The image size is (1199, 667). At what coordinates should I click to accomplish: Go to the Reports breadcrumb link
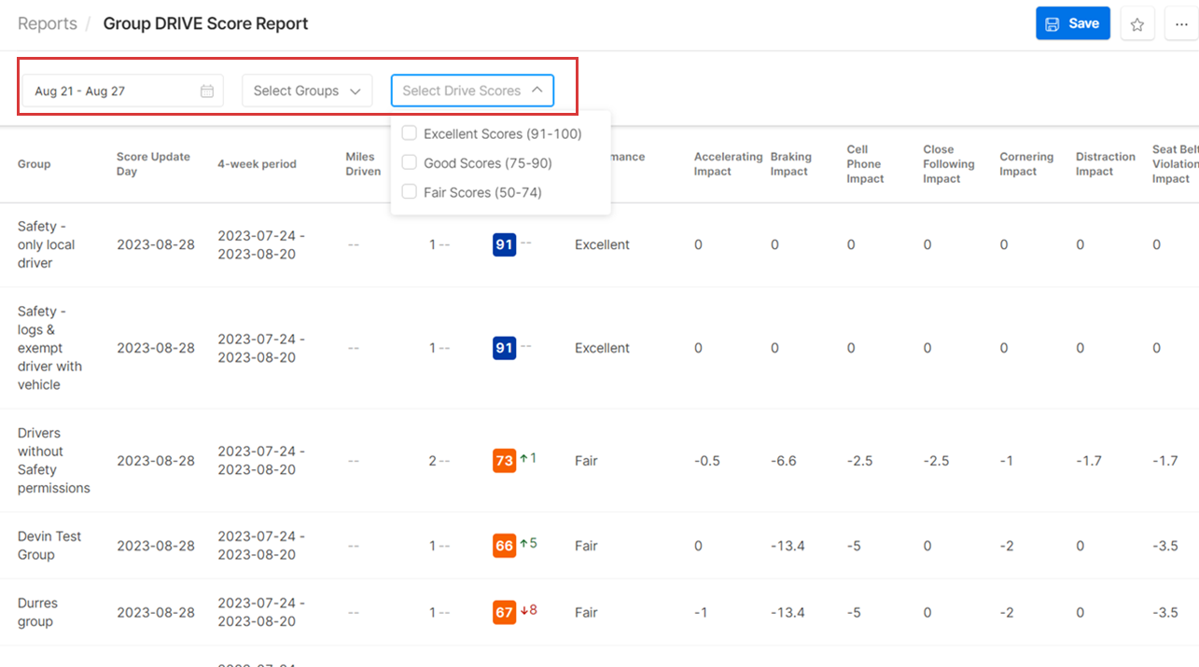[x=48, y=24]
